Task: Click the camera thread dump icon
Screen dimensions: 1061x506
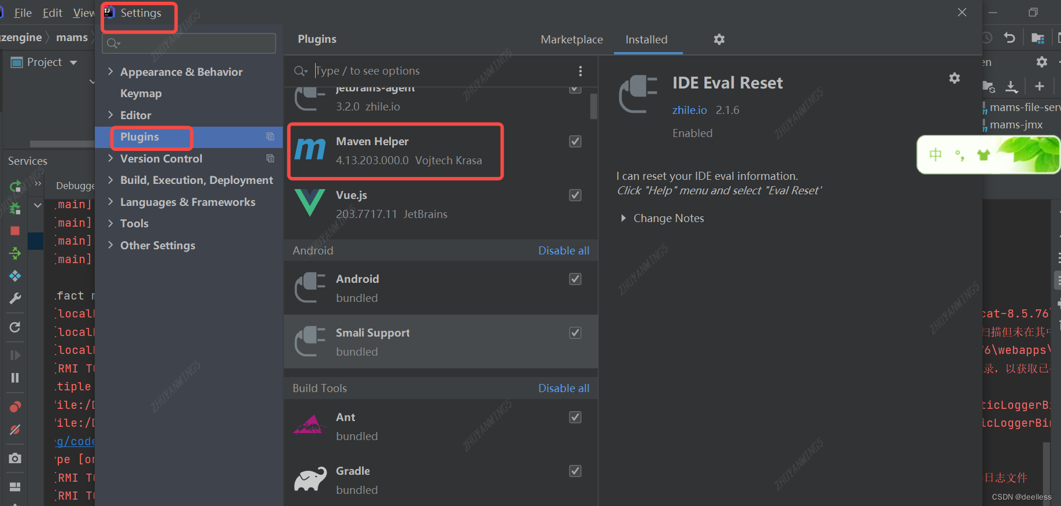Action: pos(15,459)
